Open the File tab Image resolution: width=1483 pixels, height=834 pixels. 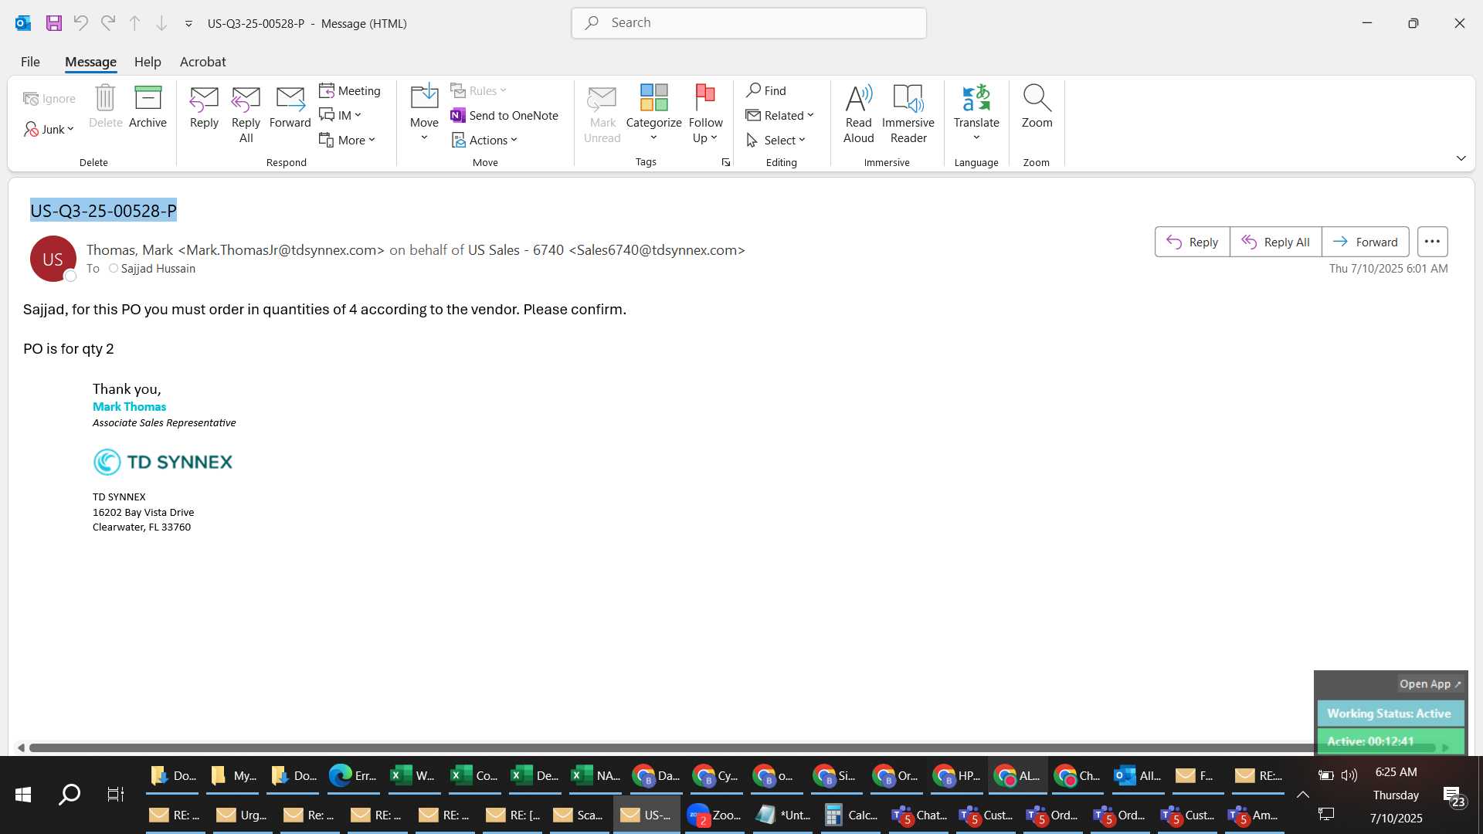click(x=30, y=62)
